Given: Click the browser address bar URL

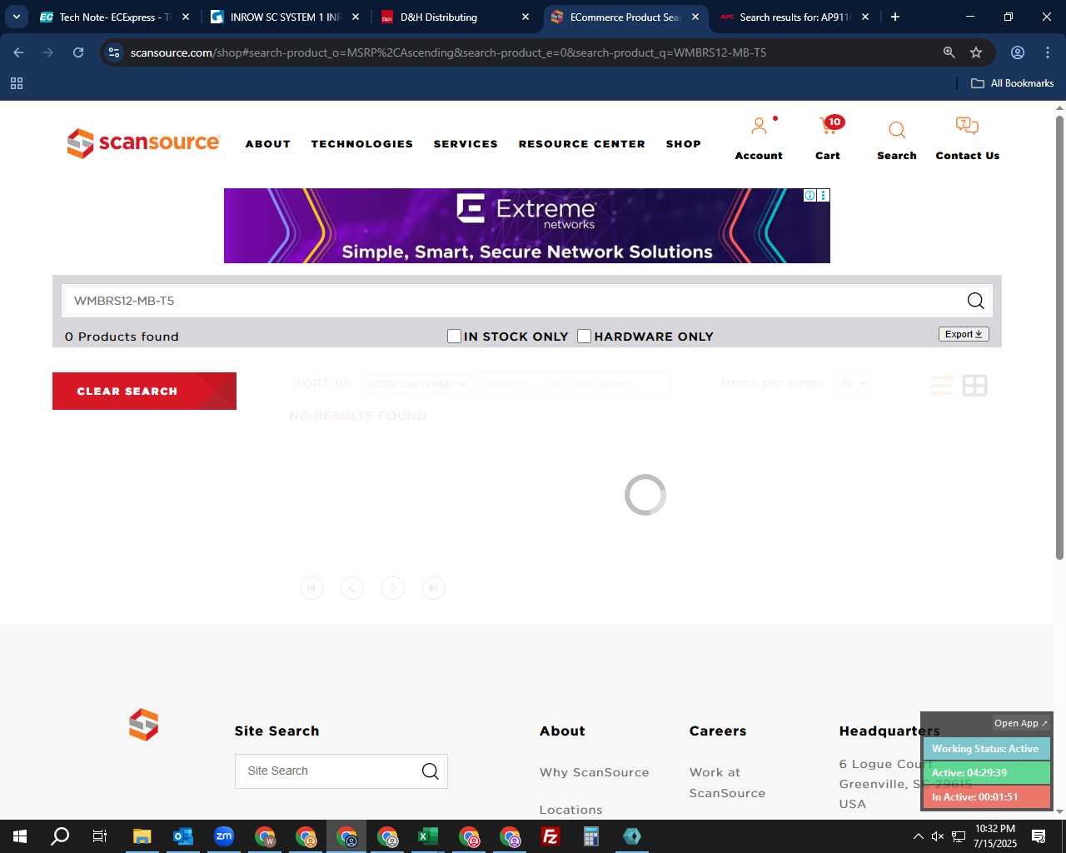Looking at the screenshot, I should coord(448,52).
